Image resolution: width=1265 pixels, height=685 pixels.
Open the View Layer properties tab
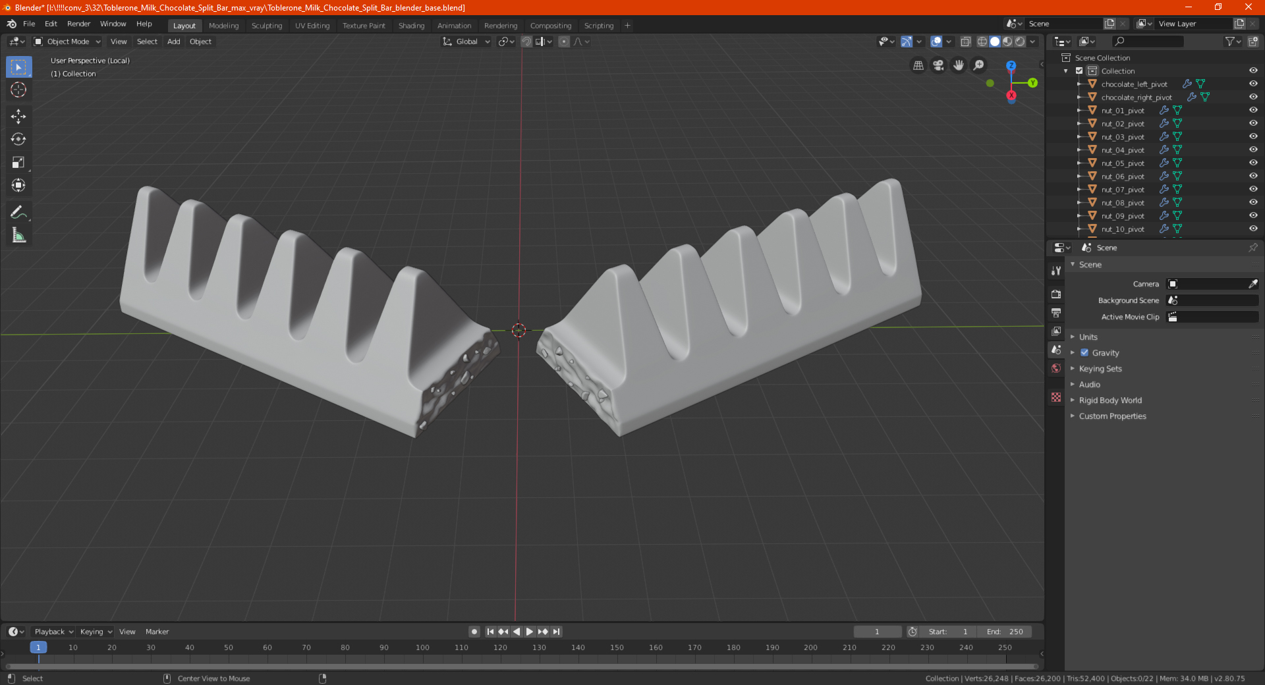(1056, 331)
